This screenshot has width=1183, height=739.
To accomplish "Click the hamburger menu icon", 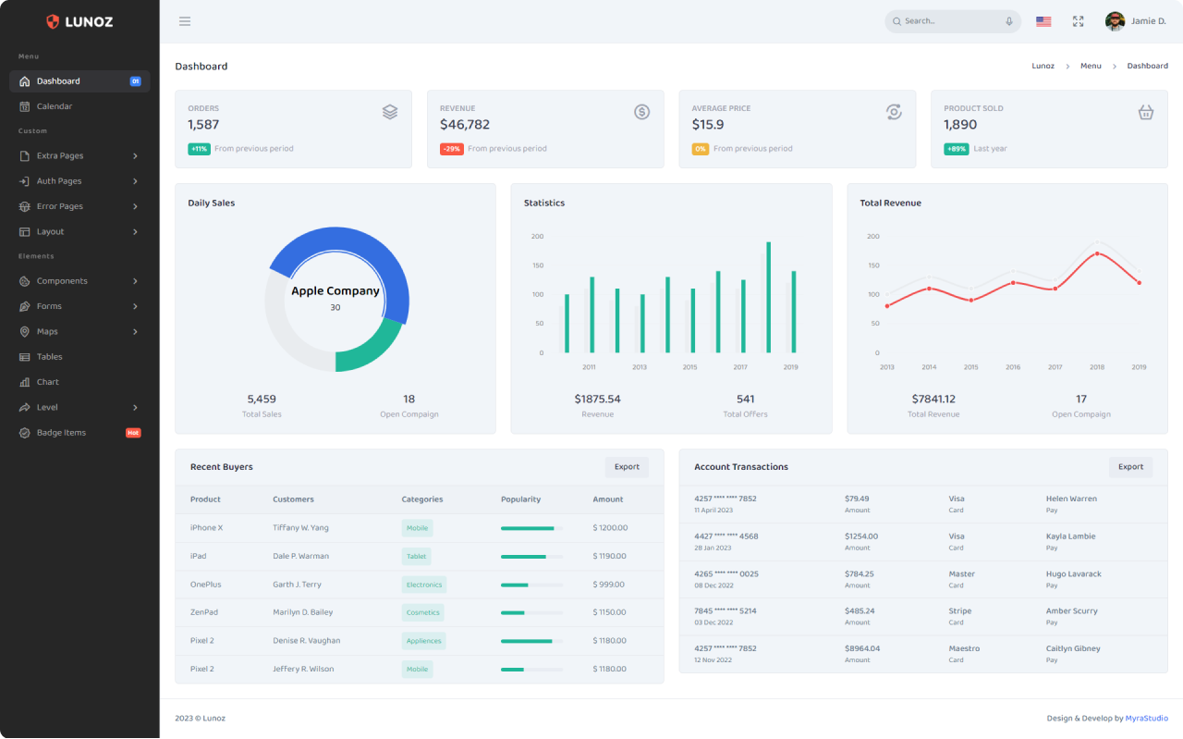I will 185,21.
